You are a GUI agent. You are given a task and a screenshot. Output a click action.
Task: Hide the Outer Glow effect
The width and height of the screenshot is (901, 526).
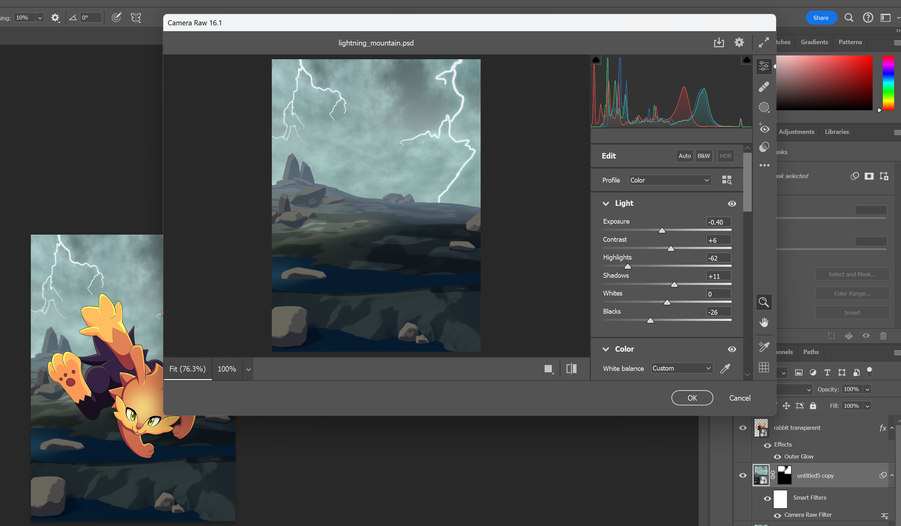[777, 456]
